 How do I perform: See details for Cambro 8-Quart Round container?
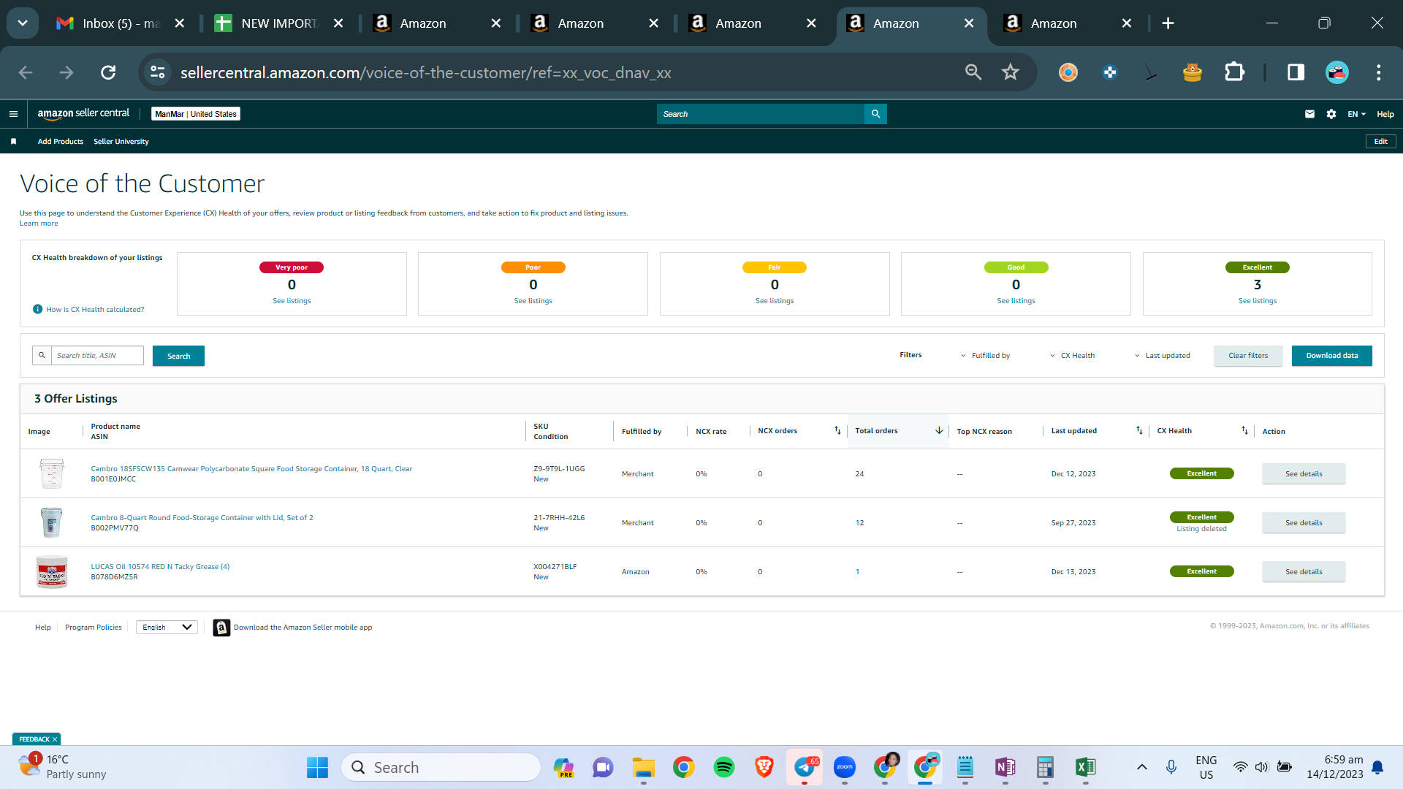point(1304,523)
